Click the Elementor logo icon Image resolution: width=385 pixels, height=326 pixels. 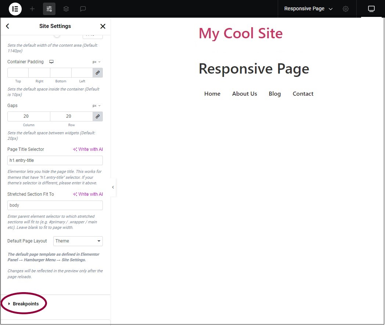click(15, 9)
